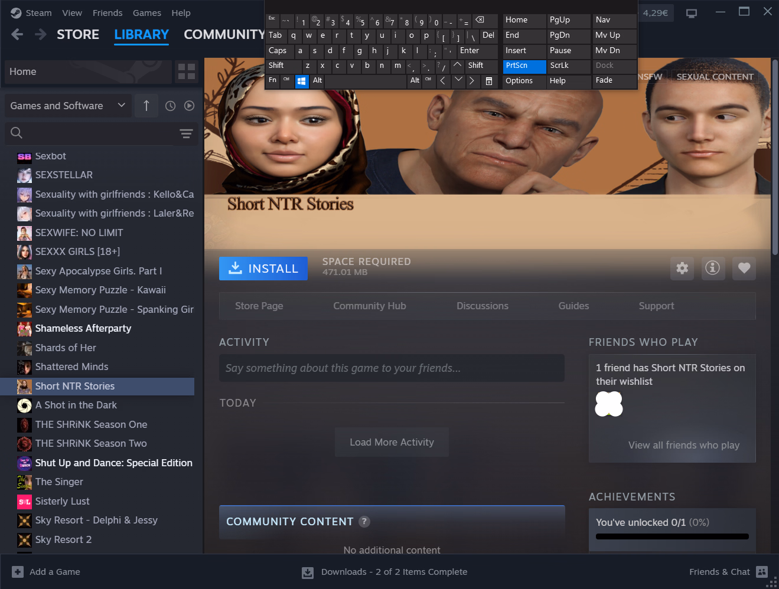
Task: Switch to the STORE tab
Action: pyautogui.click(x=78, y=35)
